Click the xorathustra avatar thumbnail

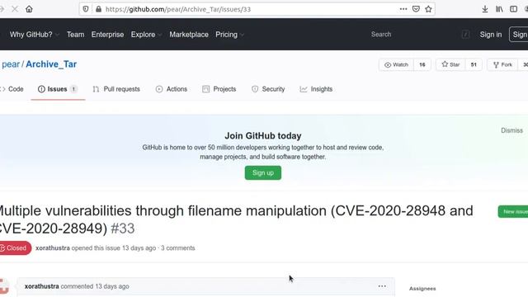[4, 286]
